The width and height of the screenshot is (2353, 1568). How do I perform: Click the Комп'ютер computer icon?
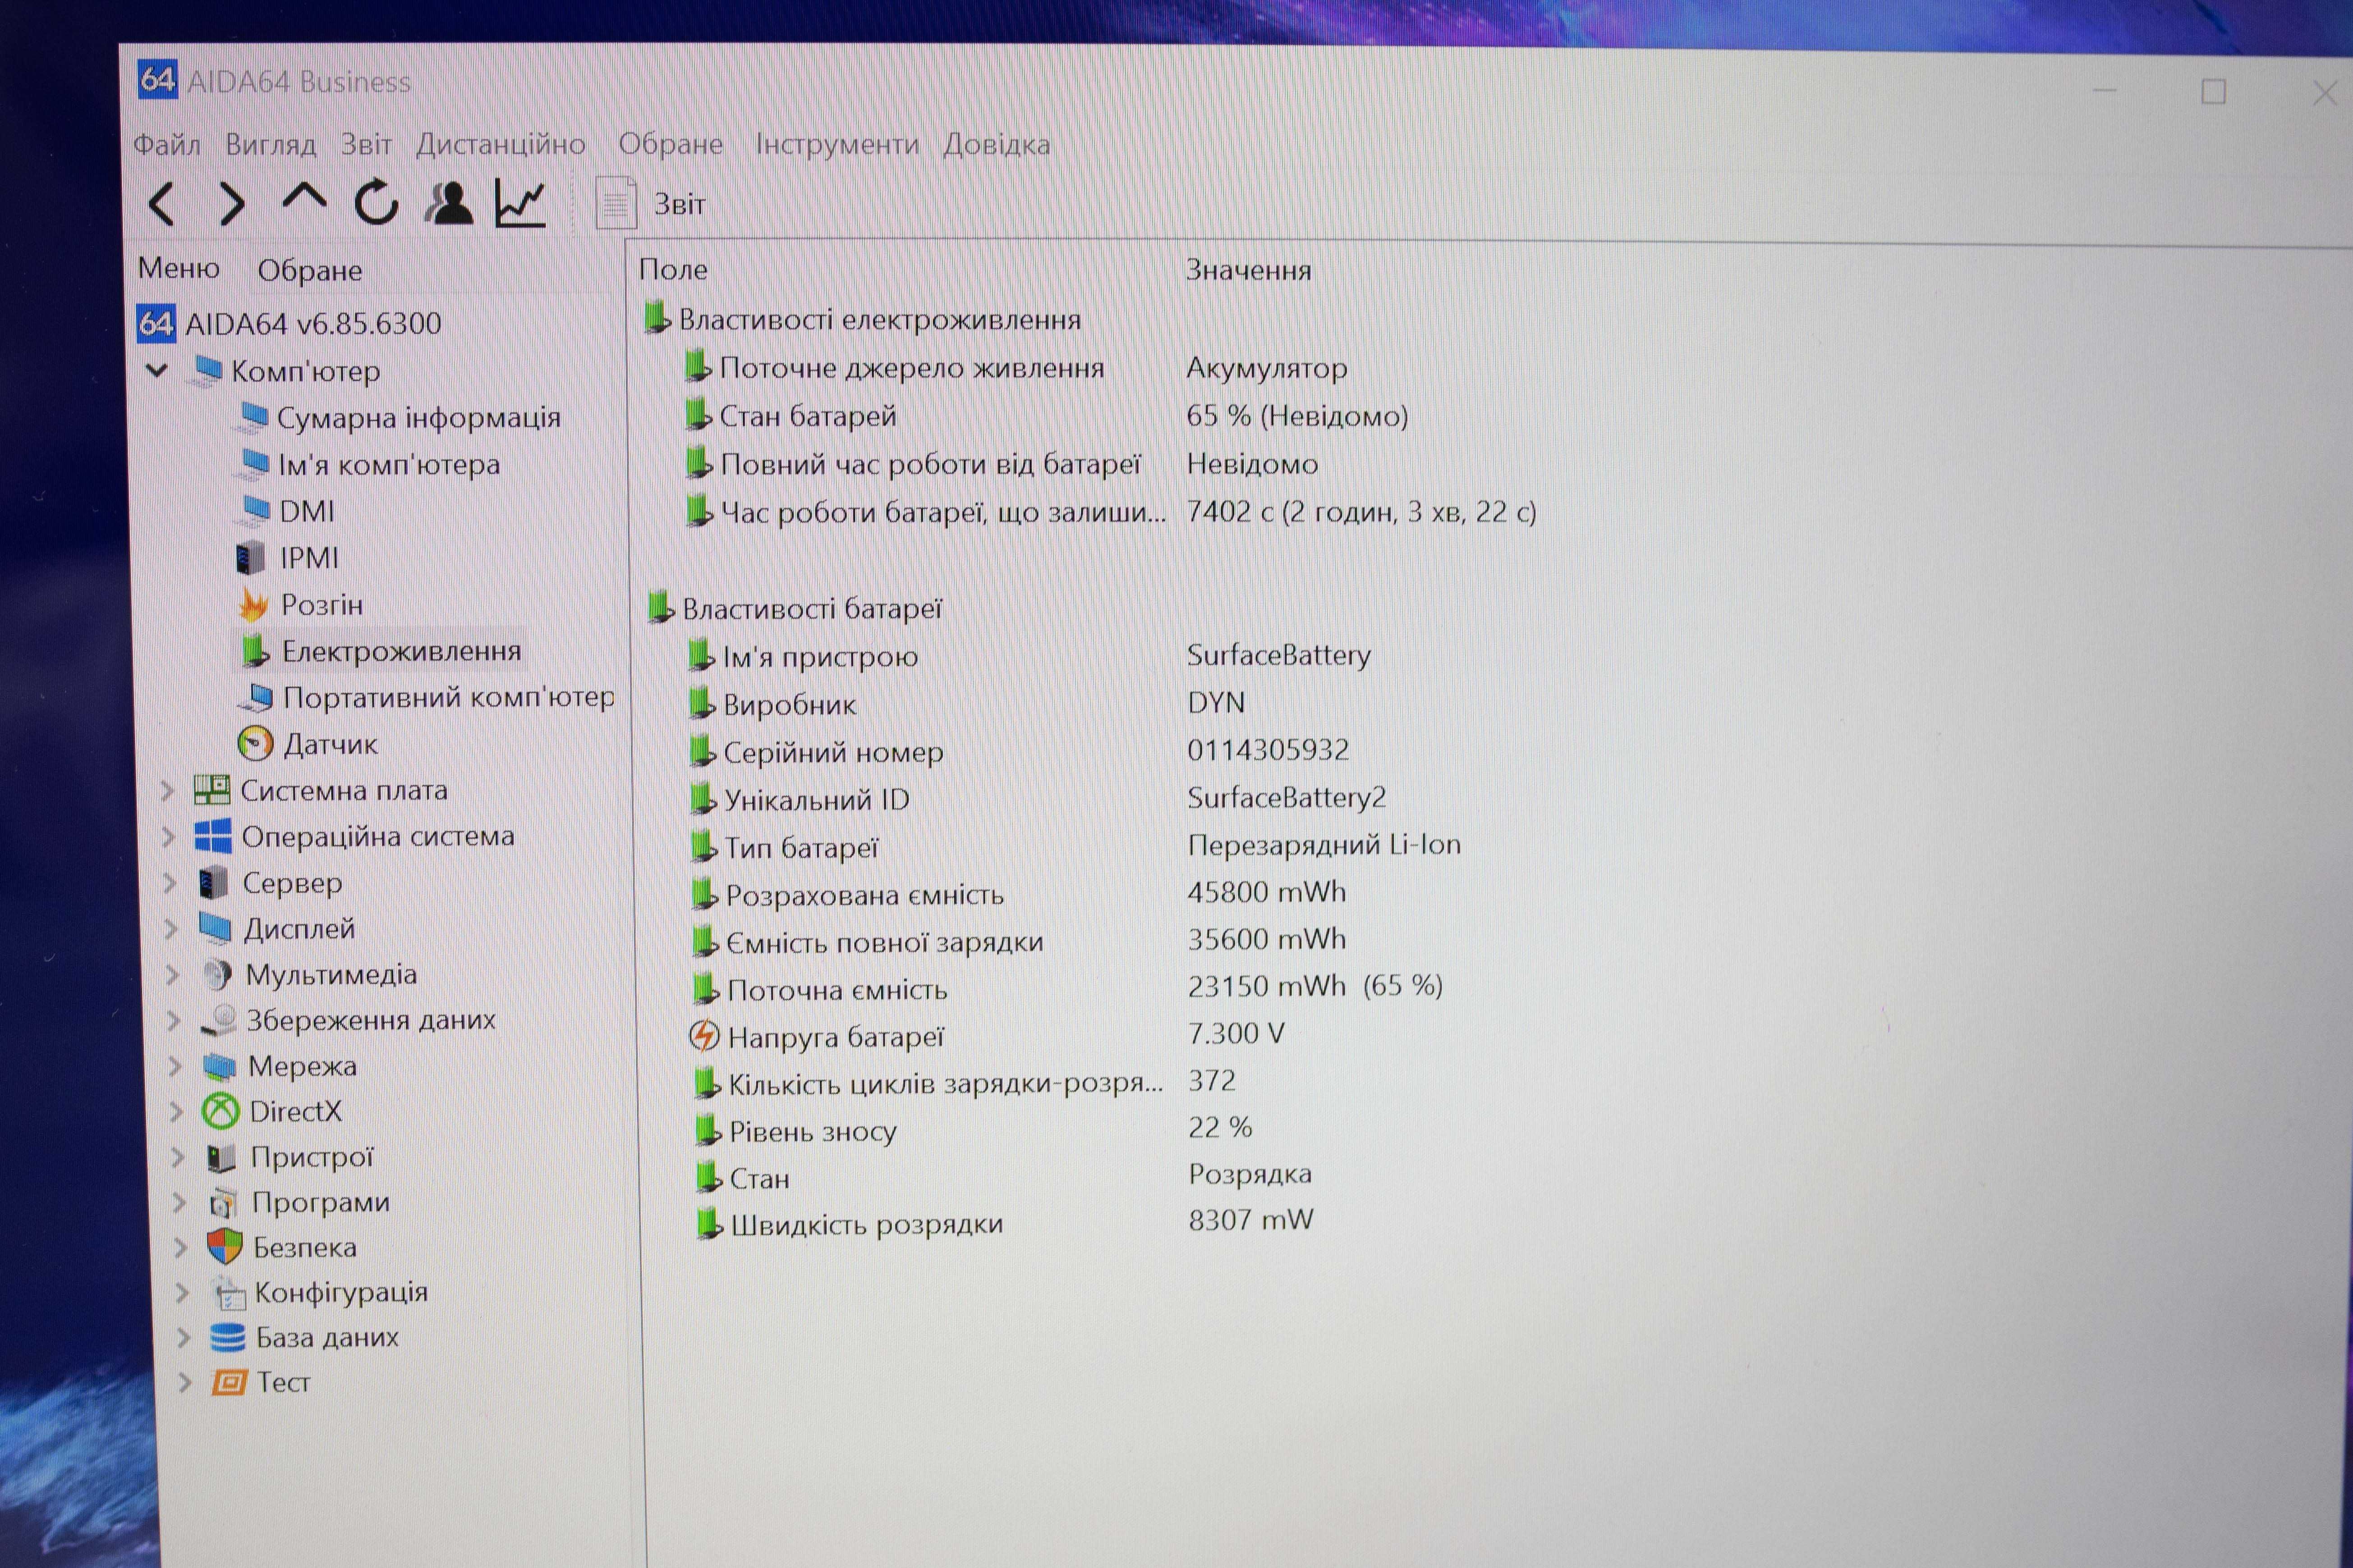205,371
